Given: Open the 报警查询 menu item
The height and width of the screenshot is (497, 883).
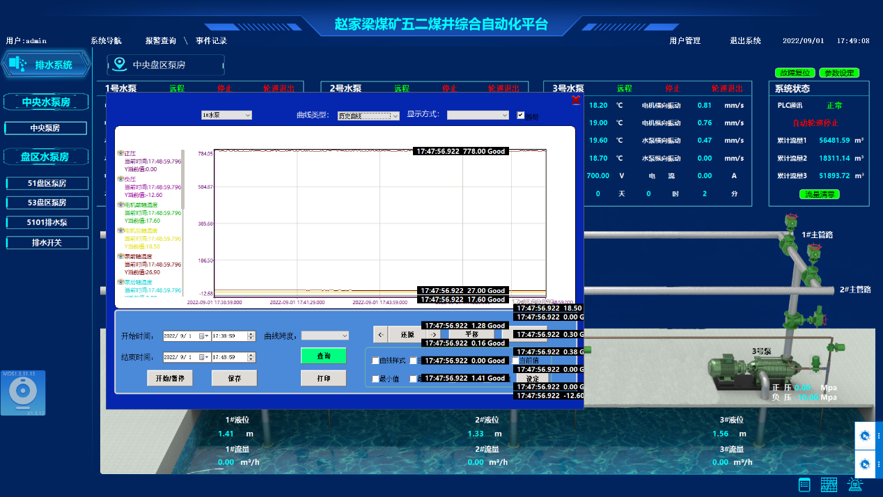Looking at the screenshot, I should click(160, 41).
